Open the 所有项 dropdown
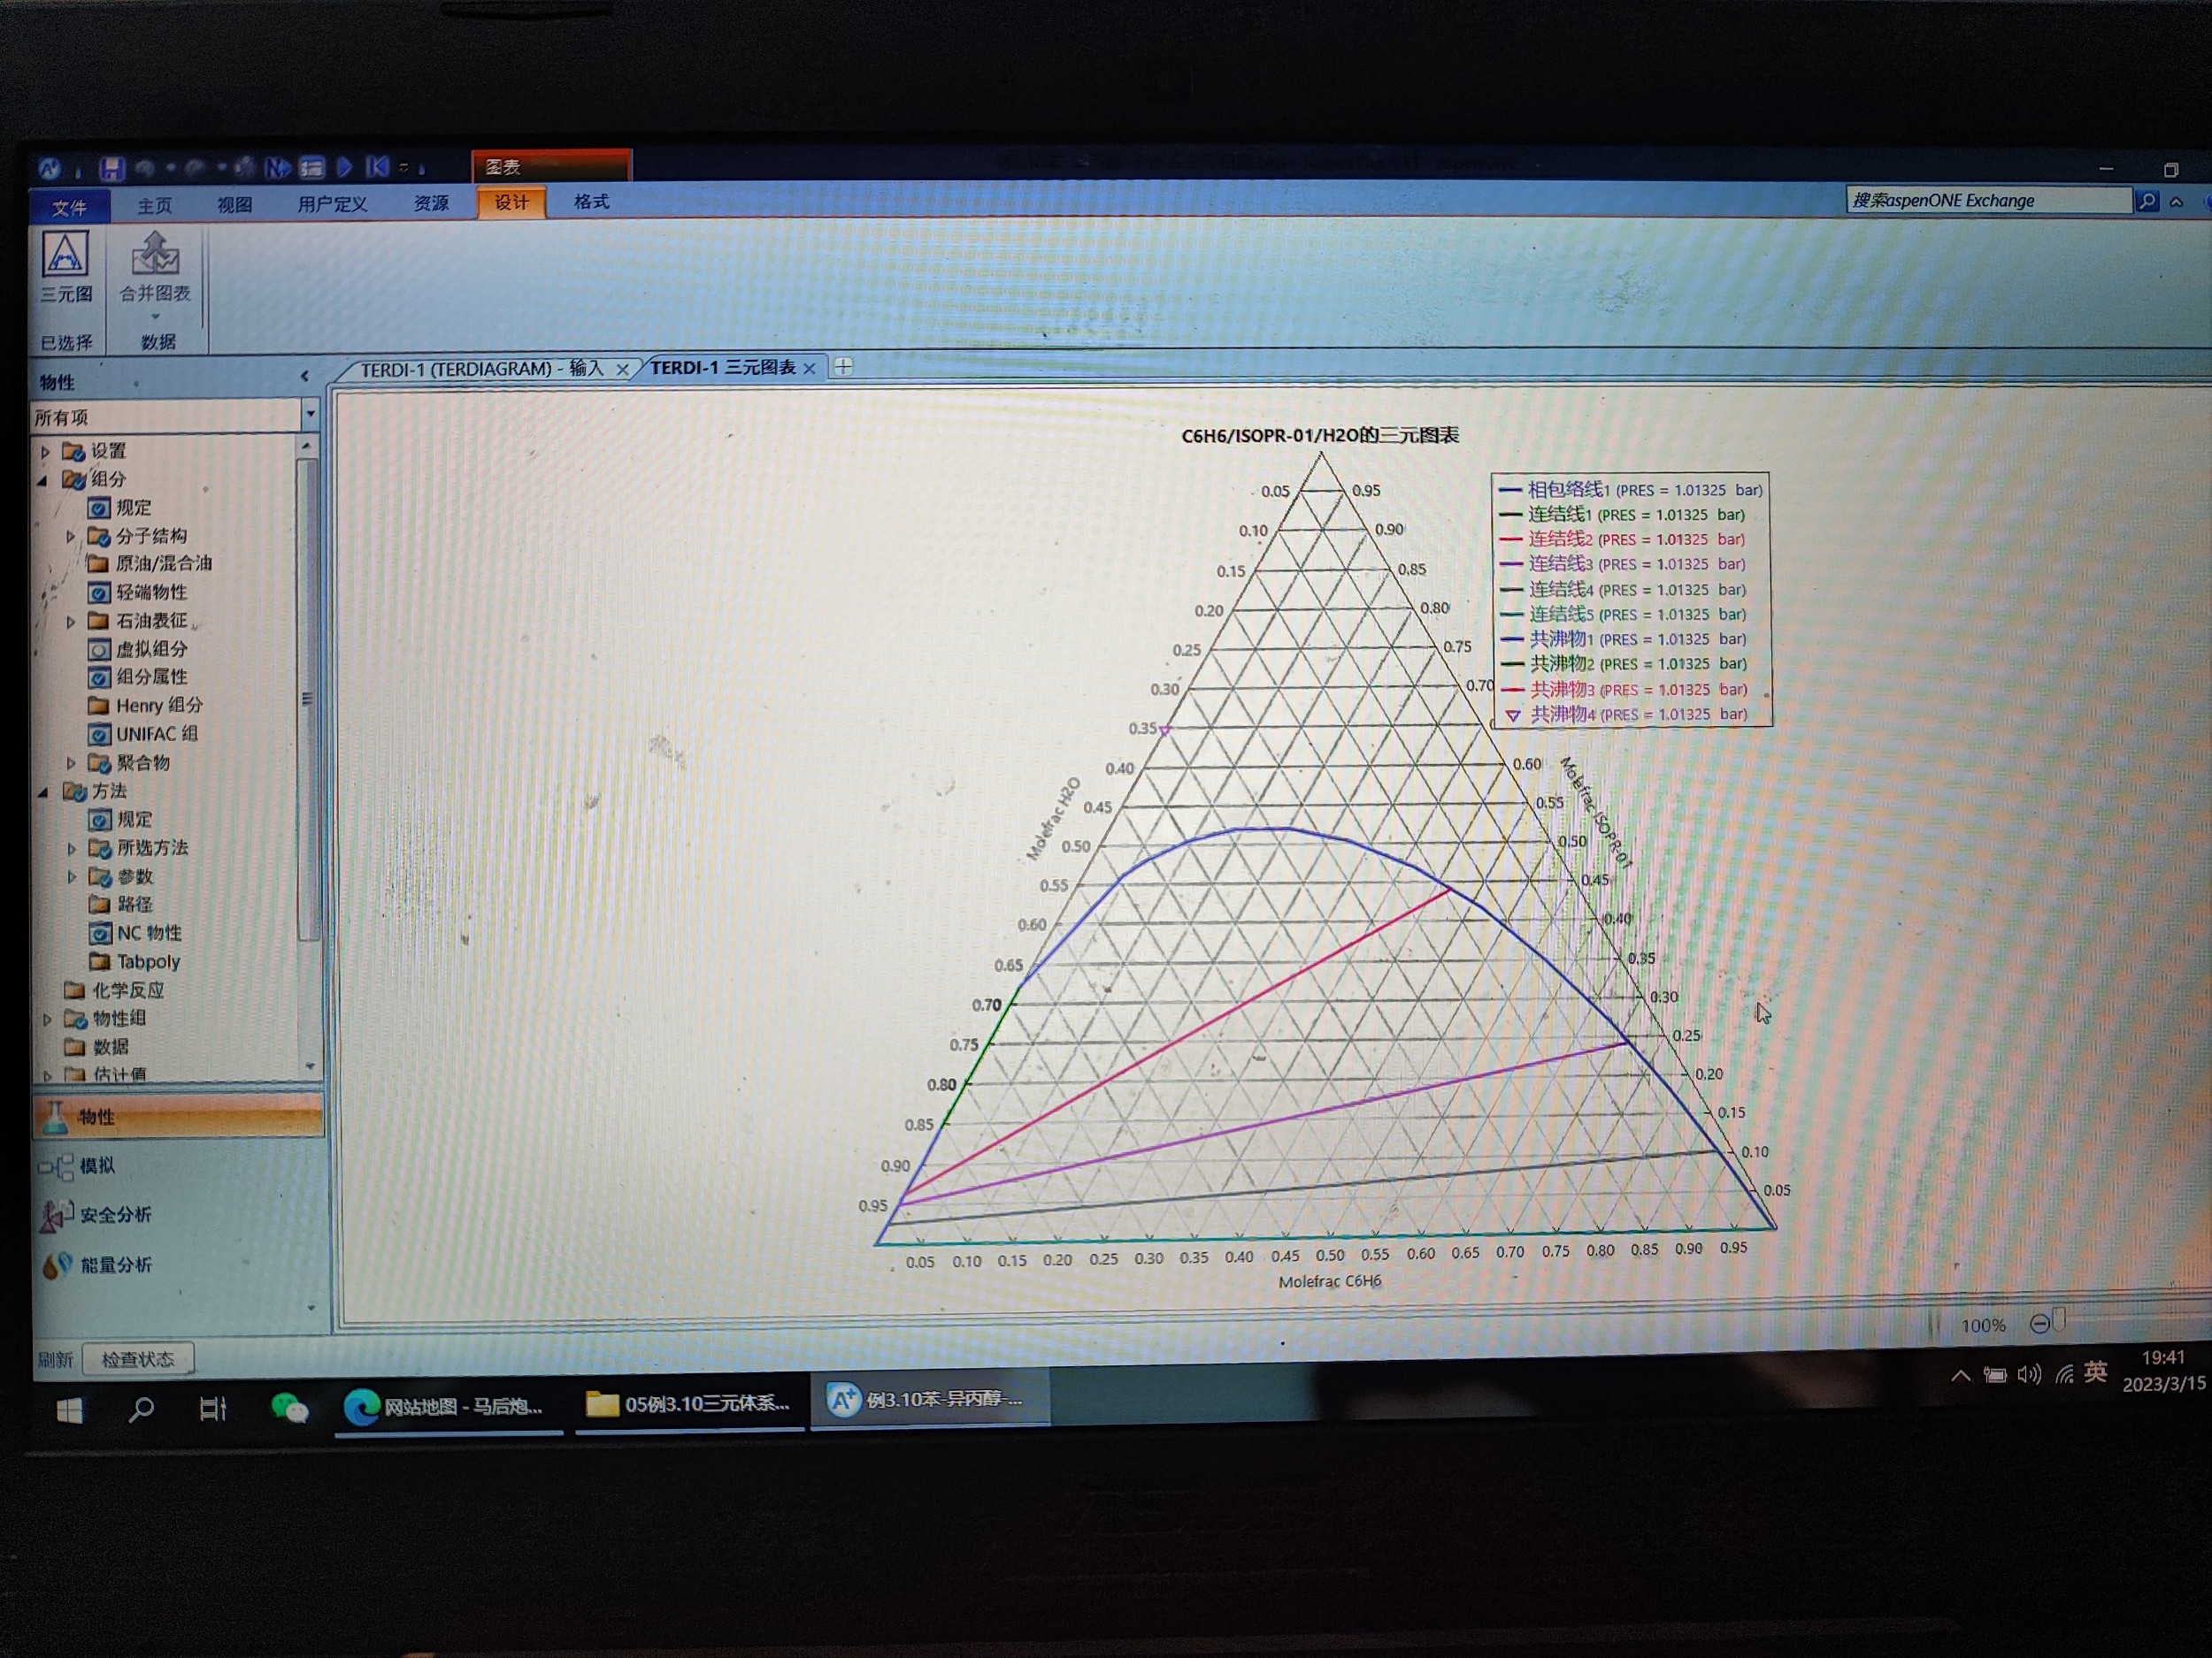This screenshot has height=1658, width=2212. (310, 414)
